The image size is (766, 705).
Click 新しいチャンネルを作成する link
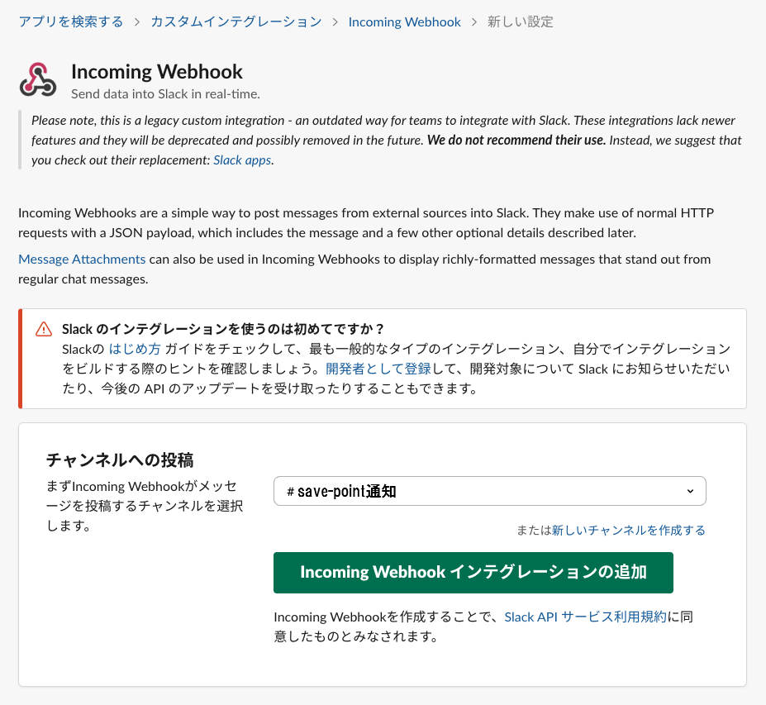(x=628, y=530)
